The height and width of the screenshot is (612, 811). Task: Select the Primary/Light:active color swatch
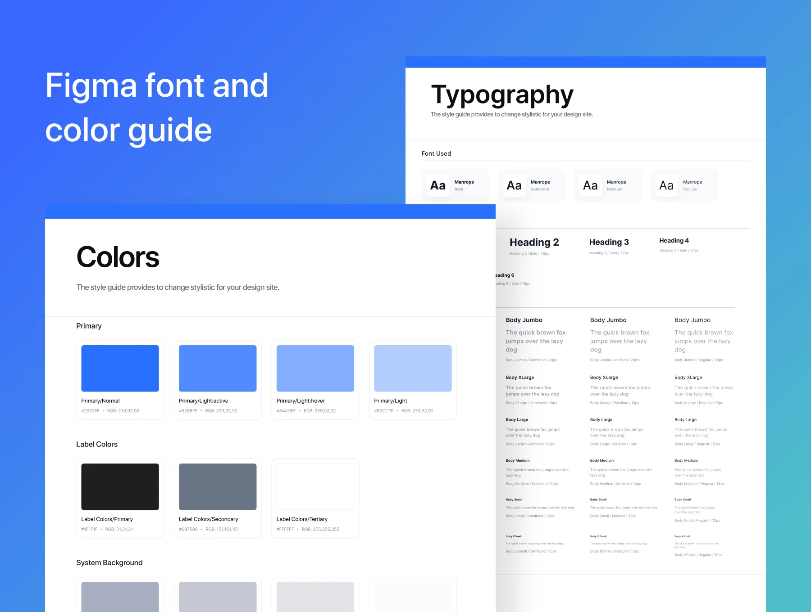pyautogui.click(x=218, y=368)
